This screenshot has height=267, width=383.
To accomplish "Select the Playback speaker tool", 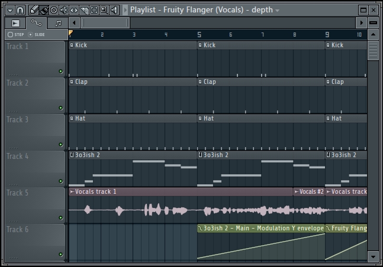I will tap(114, 10).
